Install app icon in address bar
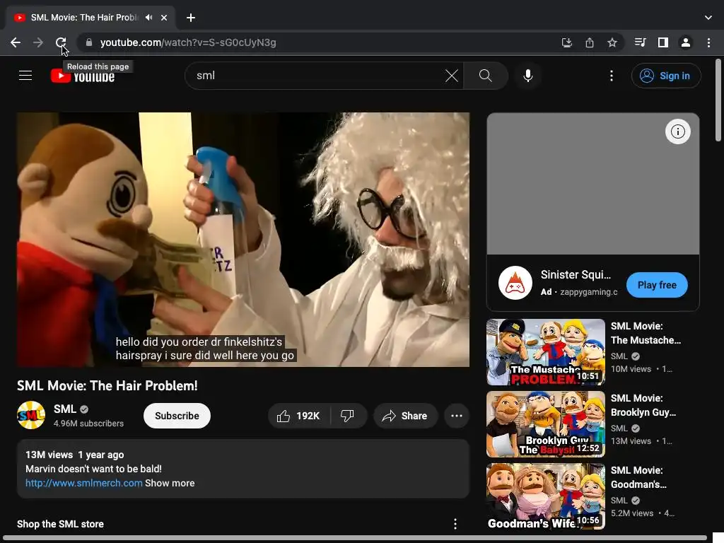This screenshot has width=724, height=543. tap(566, 42)
